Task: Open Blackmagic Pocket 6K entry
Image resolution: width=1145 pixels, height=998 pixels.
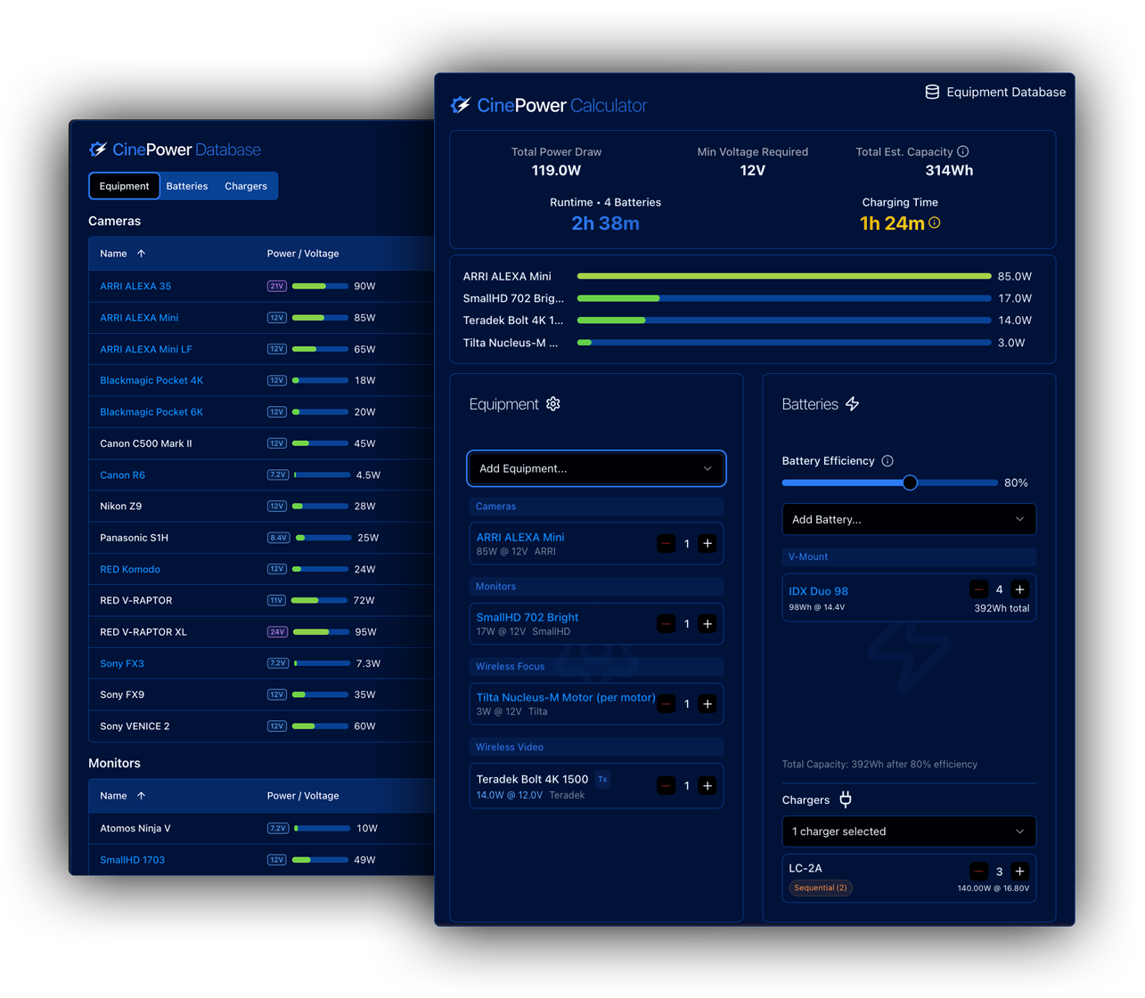Action: pyautogui.click(x=151, y=412)
